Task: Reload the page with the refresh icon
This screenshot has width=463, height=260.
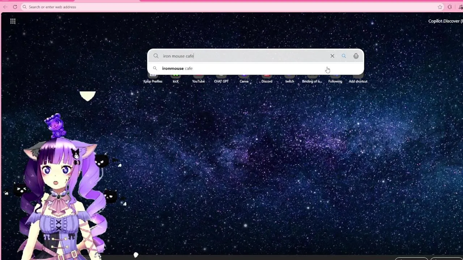Action: 15,7
